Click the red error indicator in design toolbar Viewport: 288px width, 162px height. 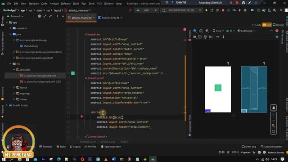(x=277, y=31)
